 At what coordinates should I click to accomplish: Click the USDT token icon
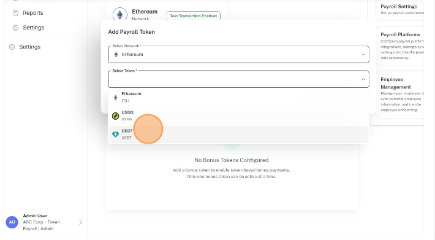[115, 134]
